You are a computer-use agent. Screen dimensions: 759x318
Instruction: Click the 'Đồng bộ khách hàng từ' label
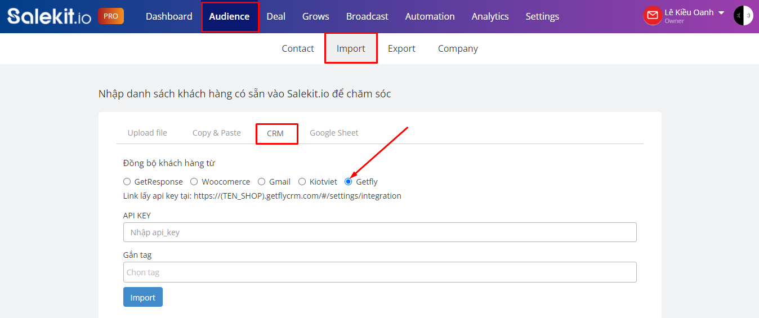169,163
